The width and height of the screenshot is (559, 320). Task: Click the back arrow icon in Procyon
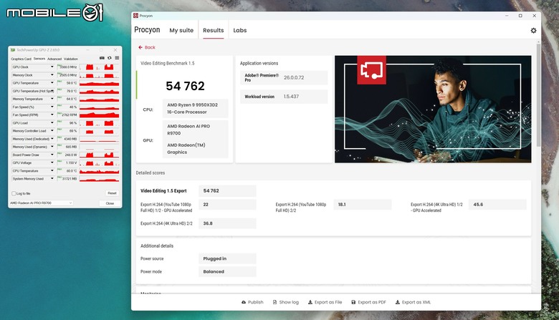tap(140, 47)
